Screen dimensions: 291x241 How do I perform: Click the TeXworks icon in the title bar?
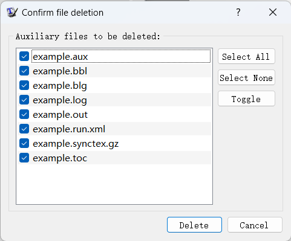click(12, 13)
